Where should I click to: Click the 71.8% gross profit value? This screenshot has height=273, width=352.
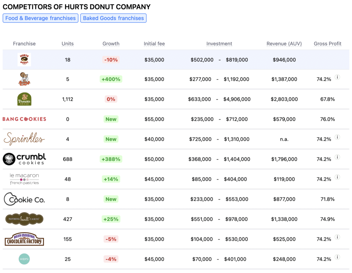(x=328, y=199)
